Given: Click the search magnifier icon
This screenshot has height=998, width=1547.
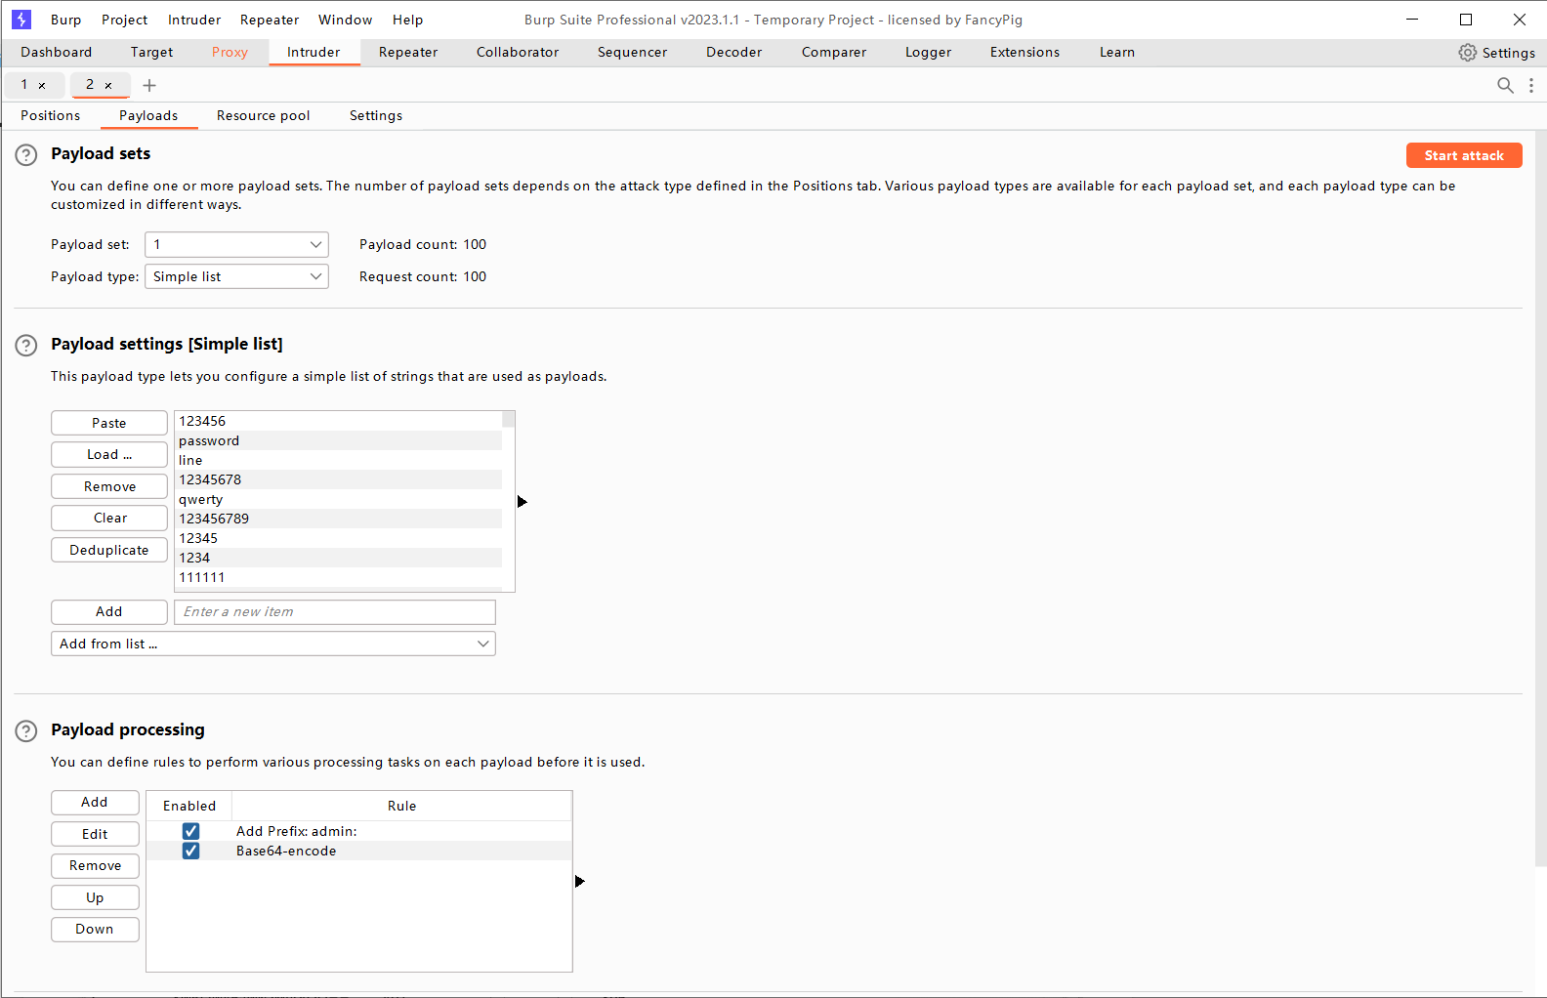Looking at the screenshot, I should [1505, 85].
